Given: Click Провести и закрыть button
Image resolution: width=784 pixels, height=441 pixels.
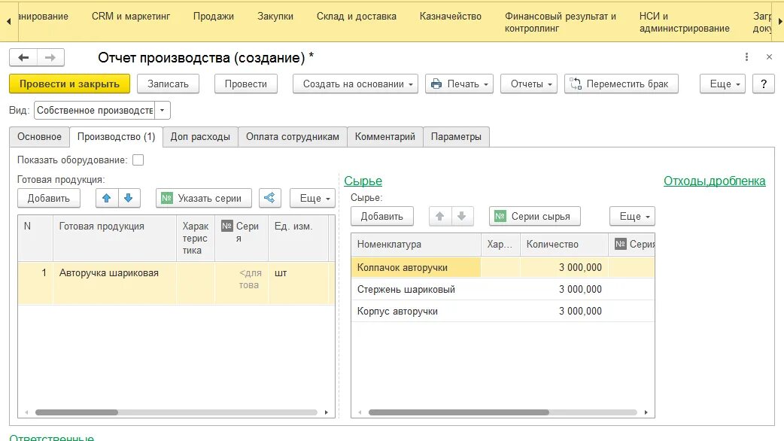Looking at the screenshot, I should click(x=69, y=84).
